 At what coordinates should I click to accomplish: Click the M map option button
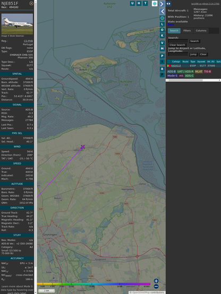coord(162,49)
